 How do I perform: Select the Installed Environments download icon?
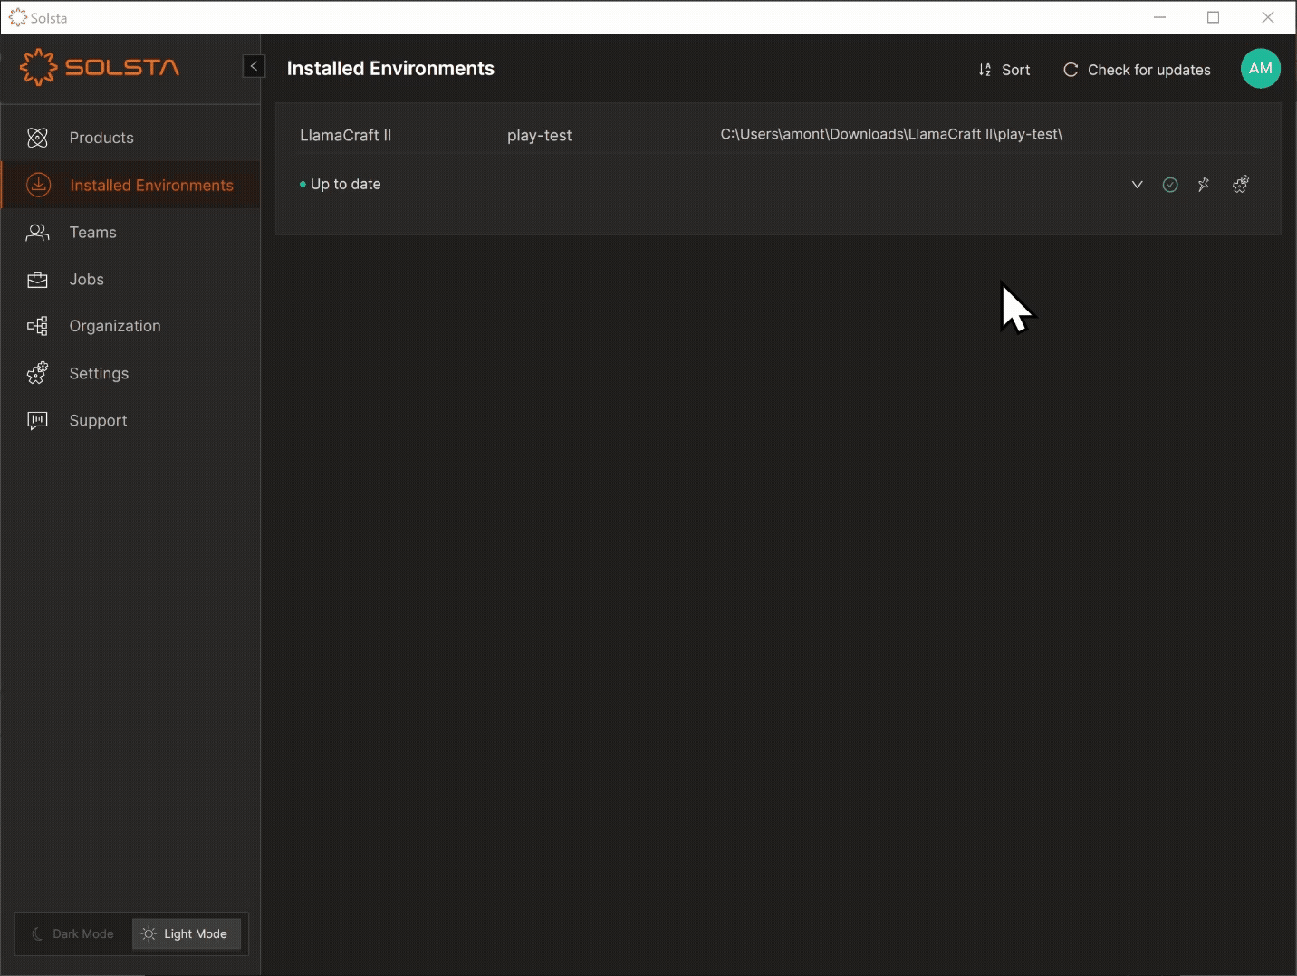tap(38, 185)
